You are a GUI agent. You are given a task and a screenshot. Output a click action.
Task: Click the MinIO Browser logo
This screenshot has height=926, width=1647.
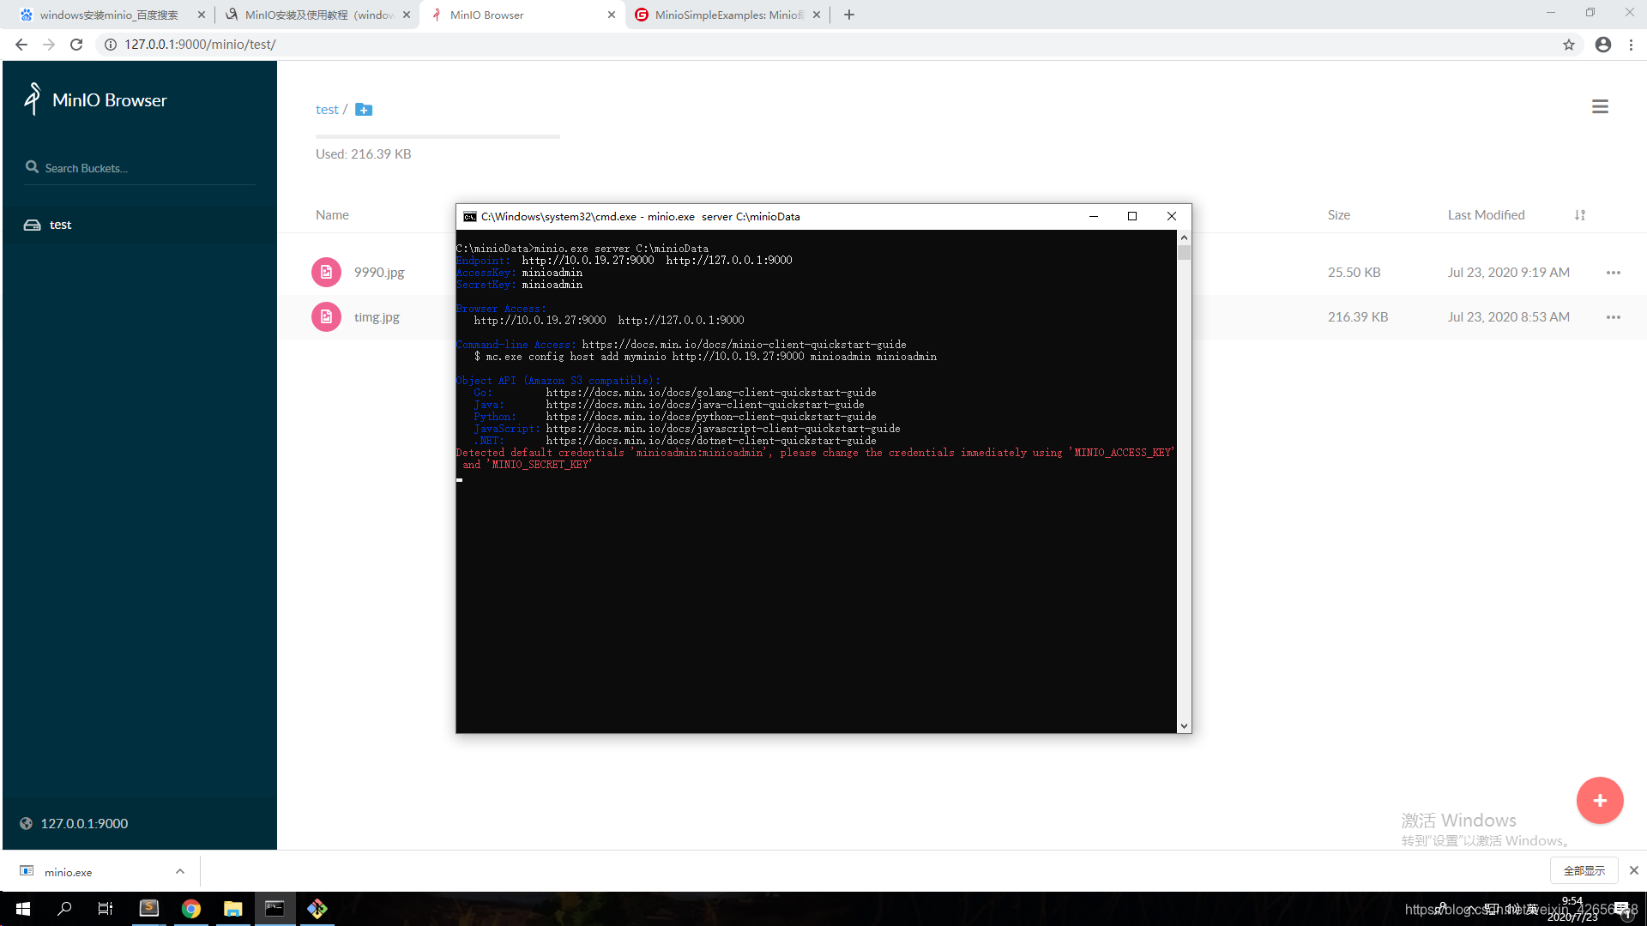click(x=33, y=99)
